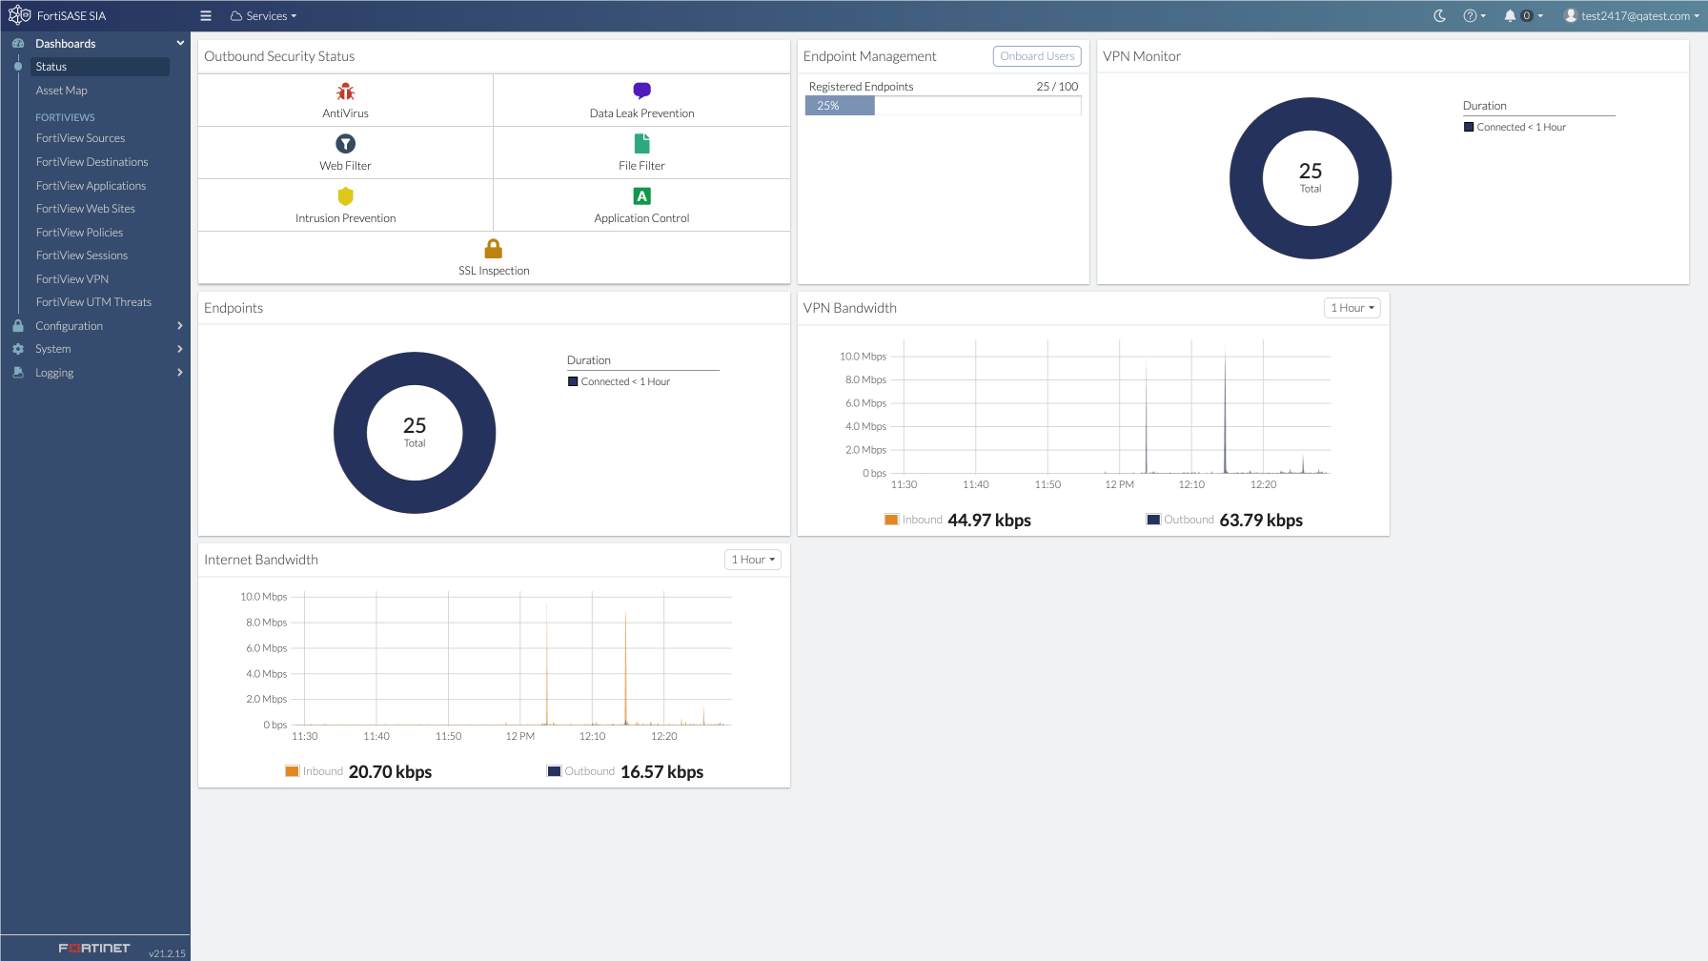Click the Onboard Users button
Viewport: 1708px width, 961px height.
pos(1037,56)
